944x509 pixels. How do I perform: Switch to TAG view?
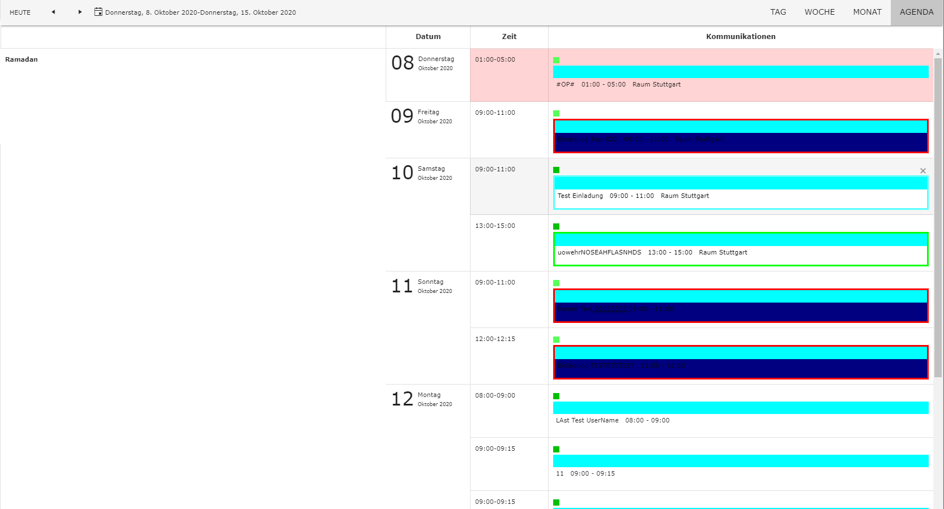778,12
